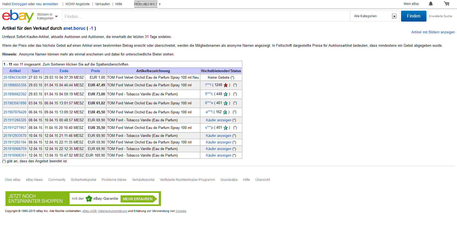
Task: Sort the table by the Preis column
Action: coord(95,71)
